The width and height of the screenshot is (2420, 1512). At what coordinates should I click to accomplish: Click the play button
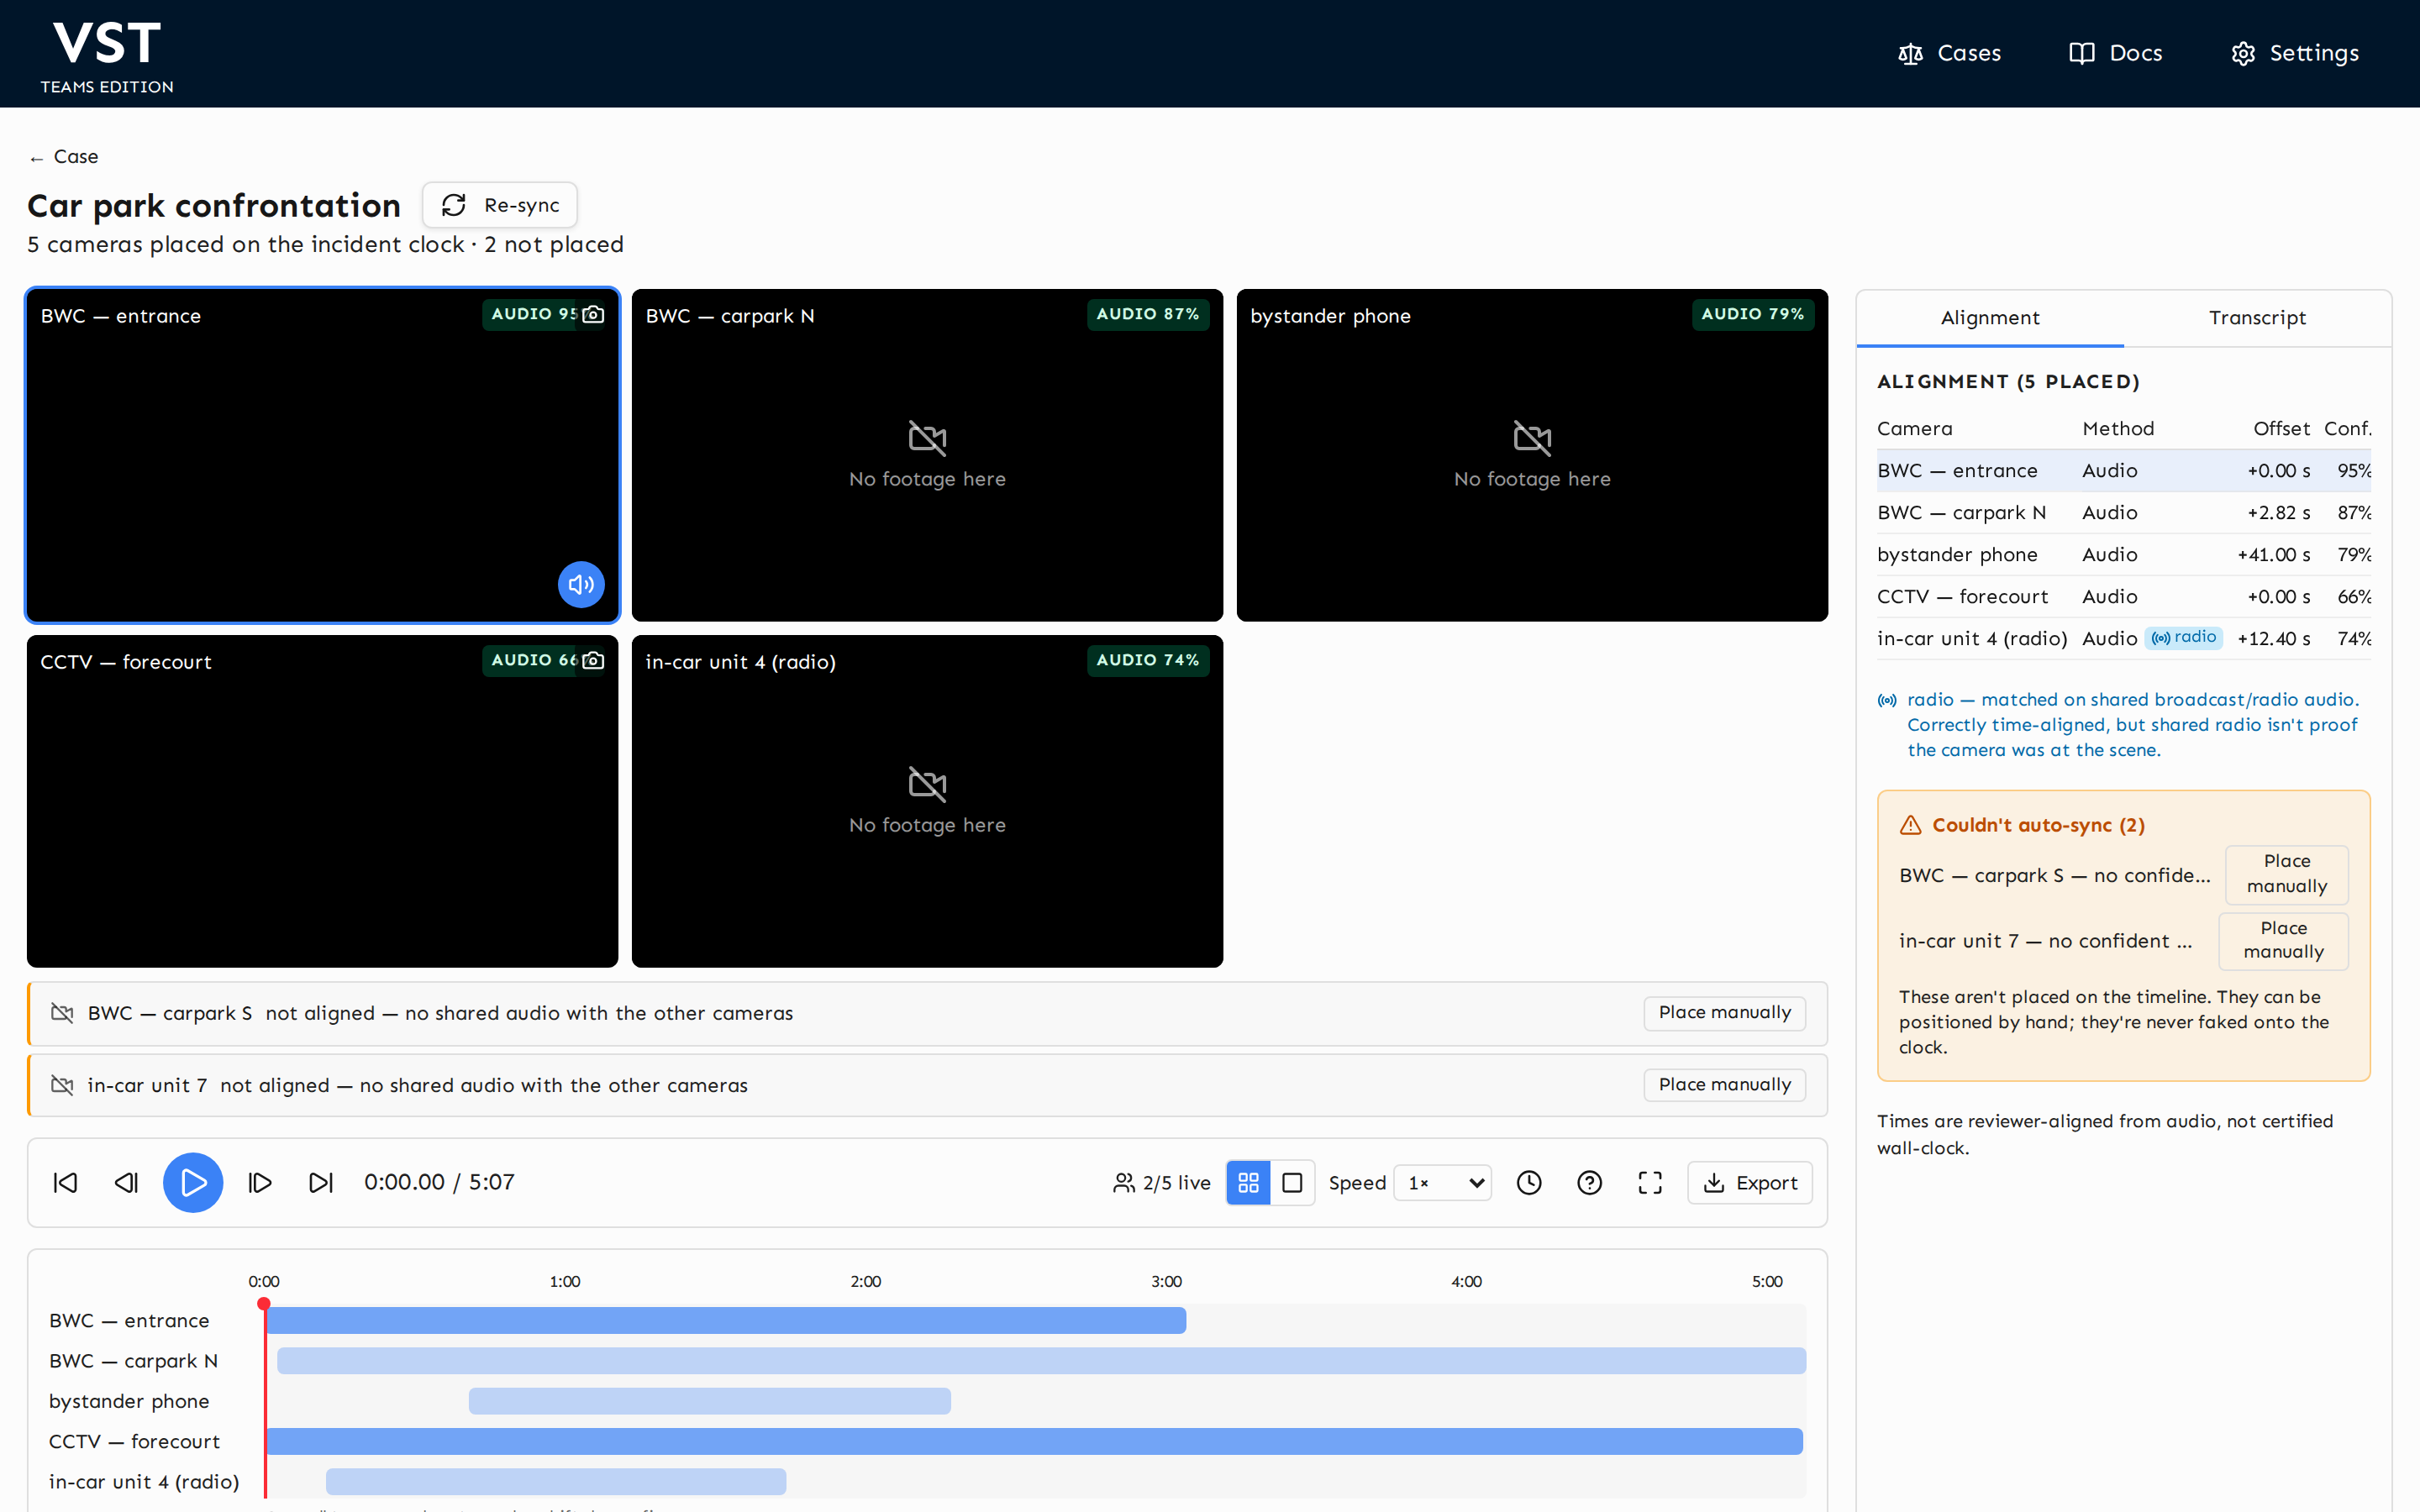[x=193, y=1183]
